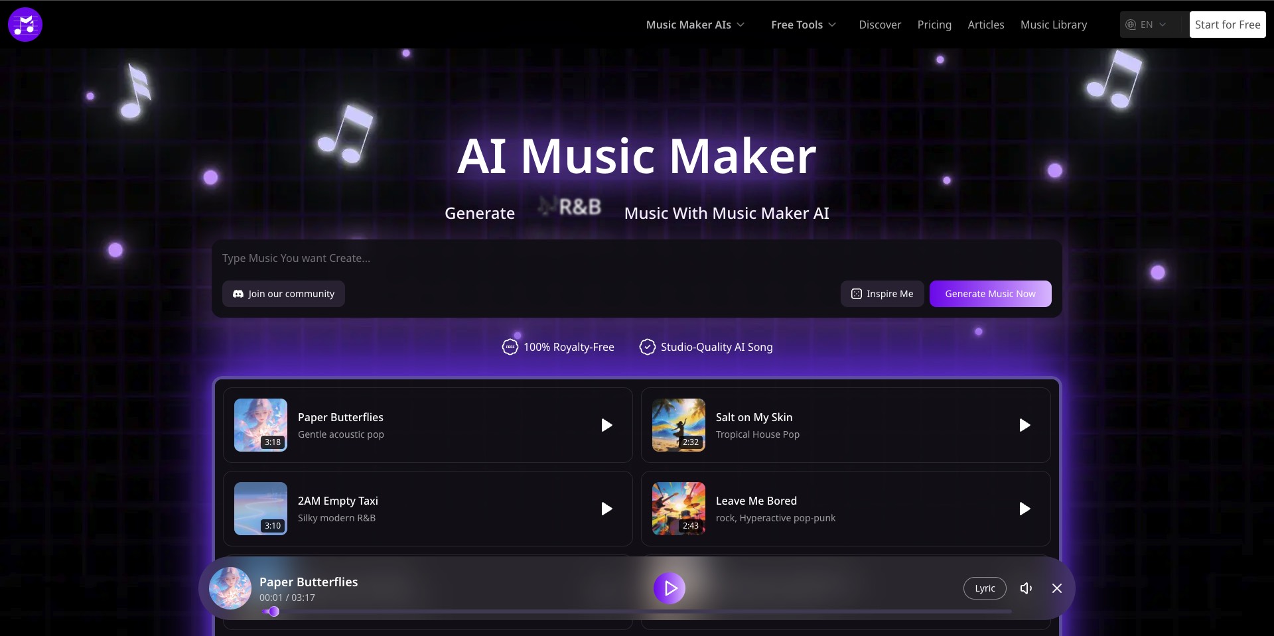Play Leave Me Bored song
This screenshot has width=1274, height=636.
pos(1024,509)
